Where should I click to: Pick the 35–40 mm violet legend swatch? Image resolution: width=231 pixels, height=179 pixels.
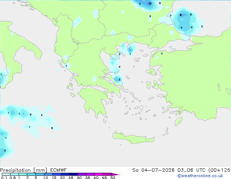point(90,174)
